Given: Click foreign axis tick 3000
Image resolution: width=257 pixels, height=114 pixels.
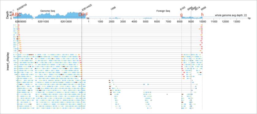Looking at the screenshot, I should [123, 21].
